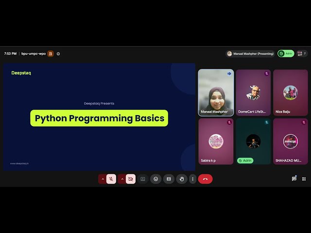This screenshot has height=233, width=311.
Task: Click Manaal Mashpher (Presenting) chip
Action: 250,54
